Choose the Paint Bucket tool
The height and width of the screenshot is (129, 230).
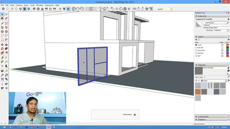(2, 18)
